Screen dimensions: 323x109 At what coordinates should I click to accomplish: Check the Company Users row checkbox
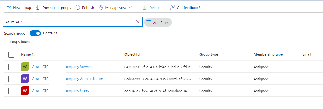pos(11,91)
